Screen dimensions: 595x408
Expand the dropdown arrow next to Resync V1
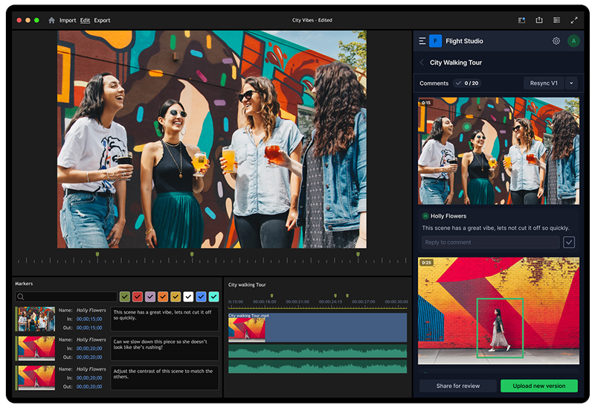[x=571, y=83]
